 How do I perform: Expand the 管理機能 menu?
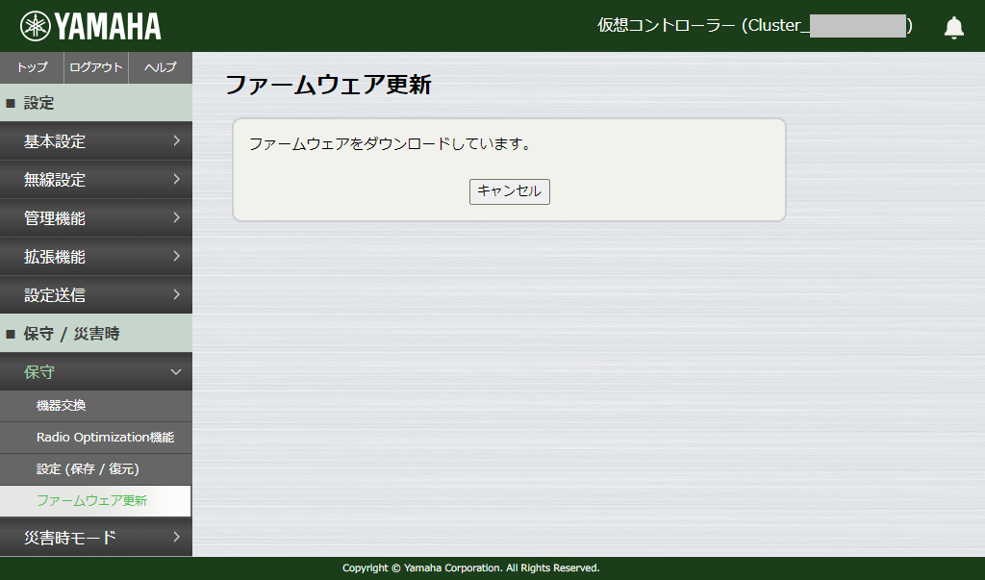96,217
